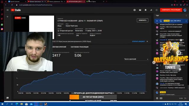Open File Explorer from taskbar
Image resolution: width=189 pixels, height=106 pixels.
pyautogui.click(x=22, y=104)
